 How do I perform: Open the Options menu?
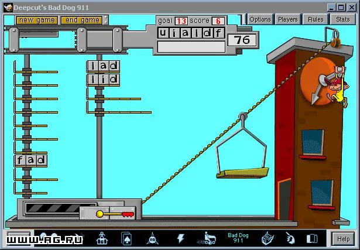coord(260,19)
